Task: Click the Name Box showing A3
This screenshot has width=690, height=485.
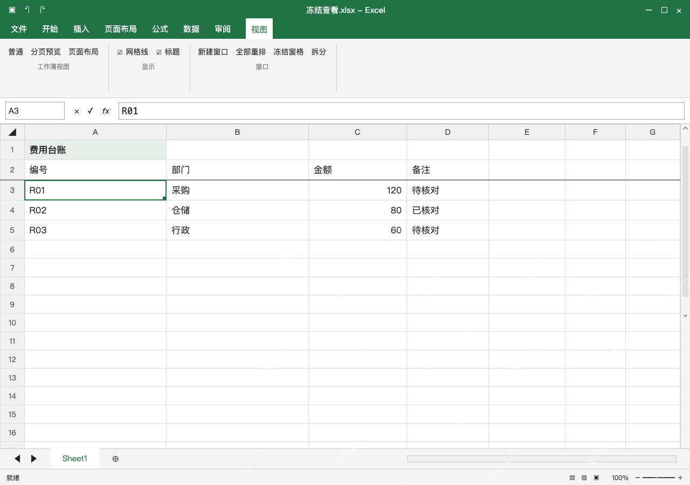Action: point(35,111)
